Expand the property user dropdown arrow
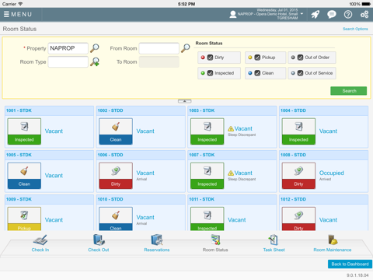 click(x=302, y=14)
